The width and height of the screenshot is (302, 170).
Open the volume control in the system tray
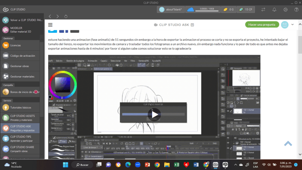[x=269, y=165]
